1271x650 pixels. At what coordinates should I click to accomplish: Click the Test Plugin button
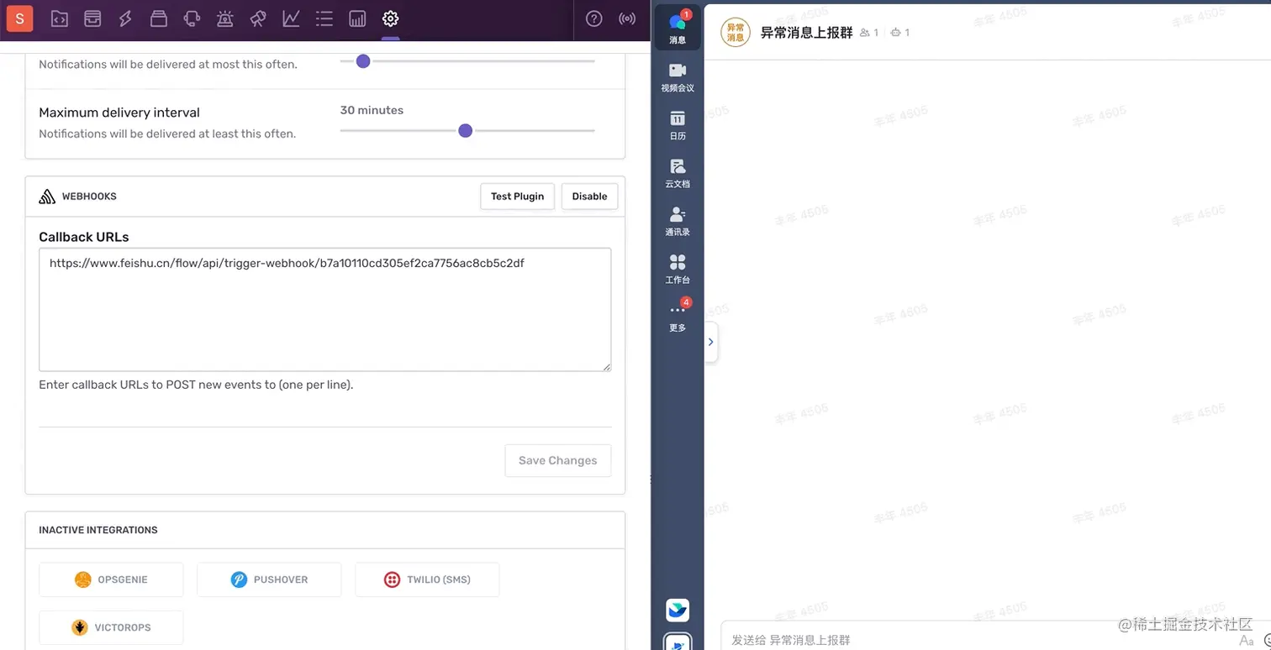pos(517,197)
